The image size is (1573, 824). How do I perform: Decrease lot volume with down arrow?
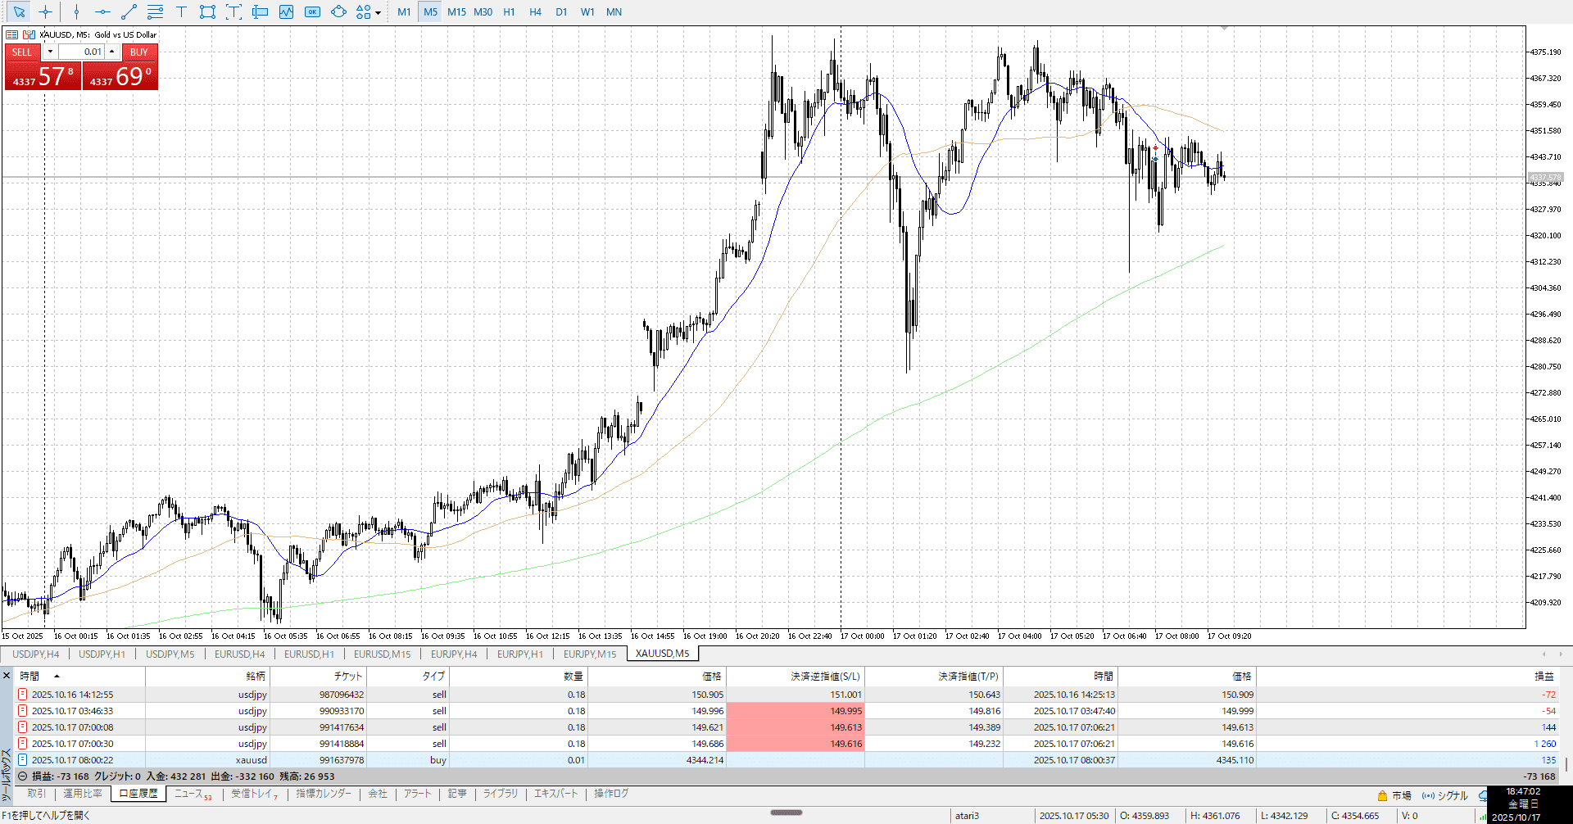50,52
